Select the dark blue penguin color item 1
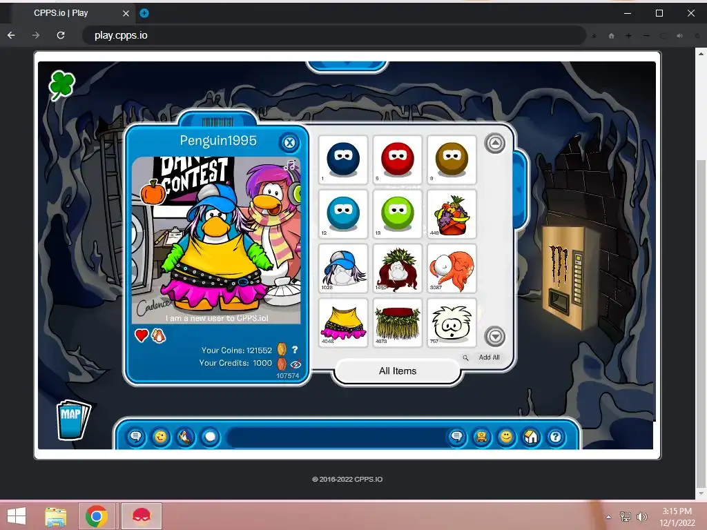This screenshot has height=530, width=707. [343, 159]
